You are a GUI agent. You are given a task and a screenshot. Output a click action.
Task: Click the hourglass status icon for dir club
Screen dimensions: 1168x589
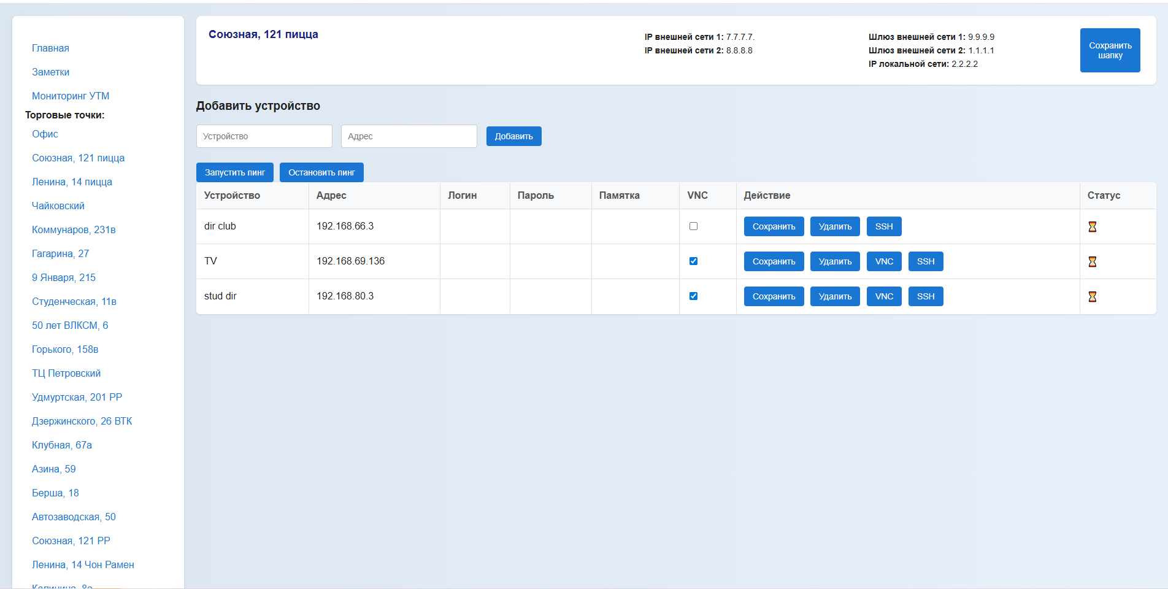pyautogui.click(x=1092, y=226)
